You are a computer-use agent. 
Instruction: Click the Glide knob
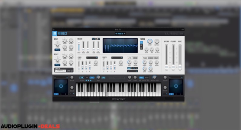pos(135,77)
